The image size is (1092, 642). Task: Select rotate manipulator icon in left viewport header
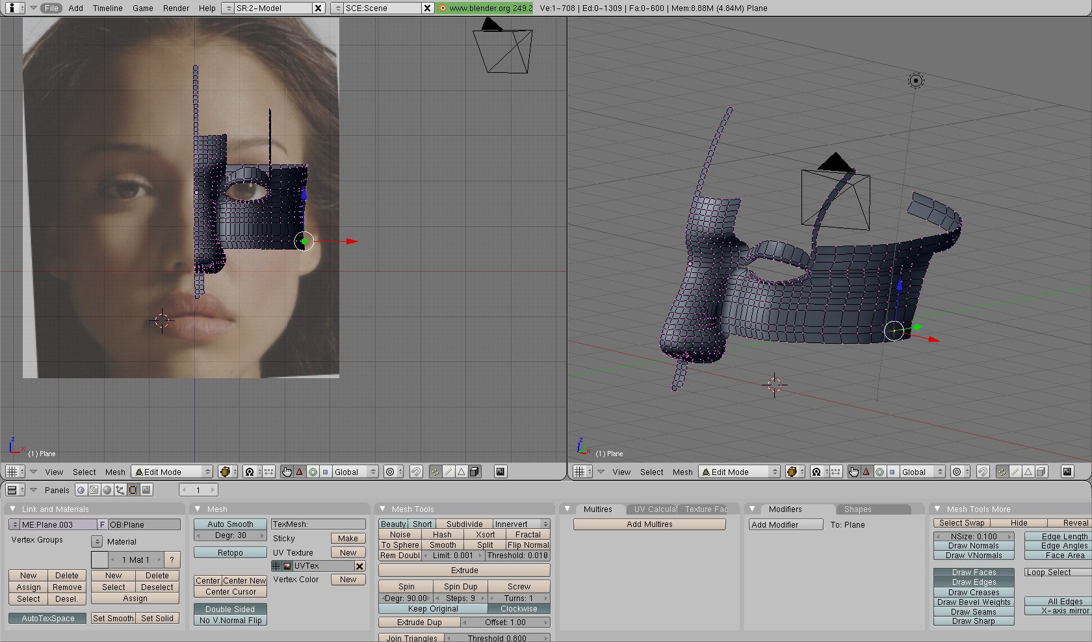coord(313,472)
